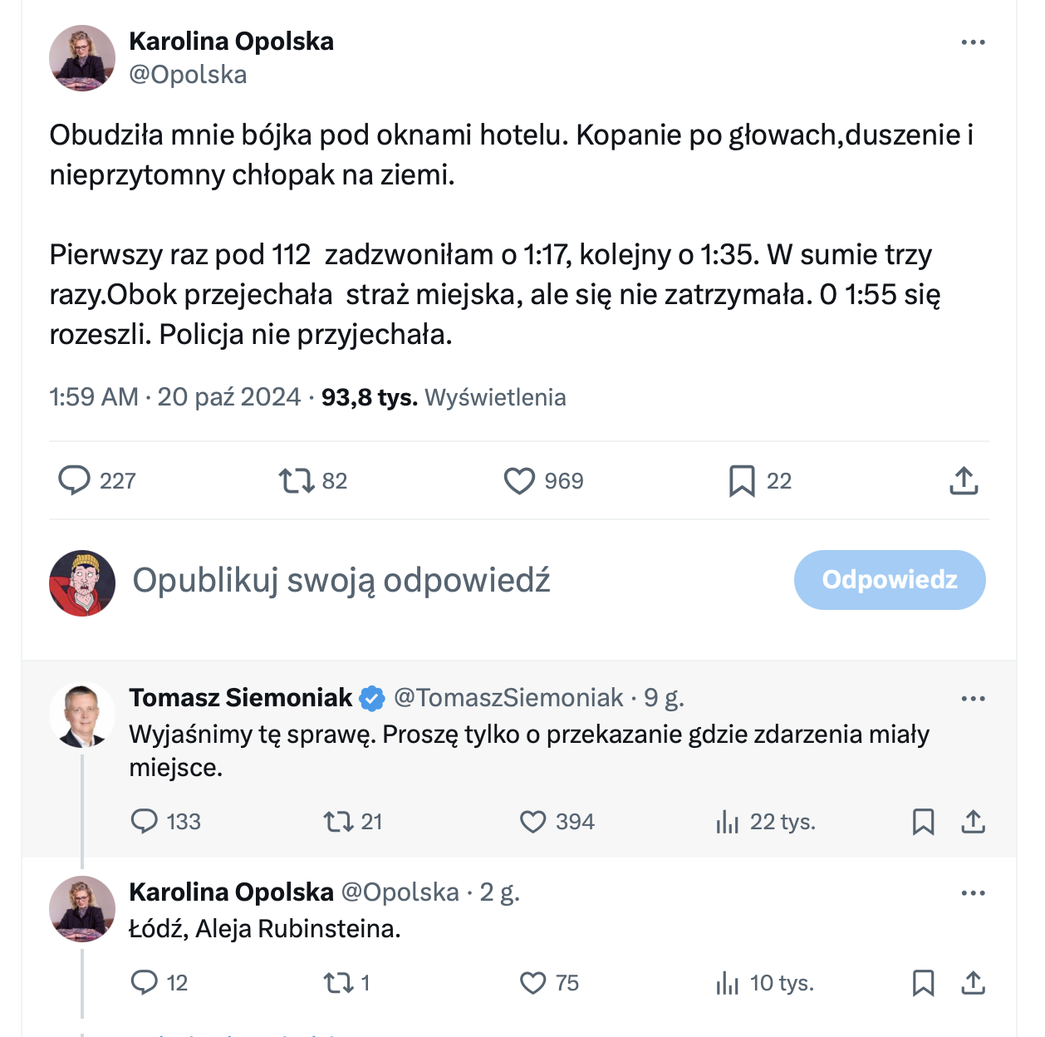Image resolution: width=1045 pixels, height=1037 pixels.
Task: Open more options for Tomasz Siemoniak's reply
Action: [x=973, y=699]
